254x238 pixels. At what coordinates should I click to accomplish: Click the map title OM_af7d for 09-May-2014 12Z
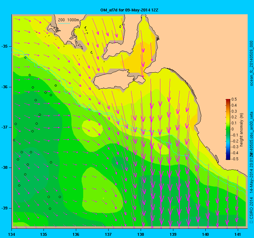coord(129,10)
